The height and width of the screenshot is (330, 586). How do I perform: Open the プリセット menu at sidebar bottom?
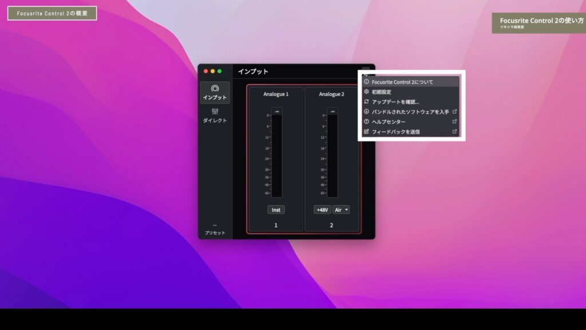pyautogui.click(x=215, y=230)
